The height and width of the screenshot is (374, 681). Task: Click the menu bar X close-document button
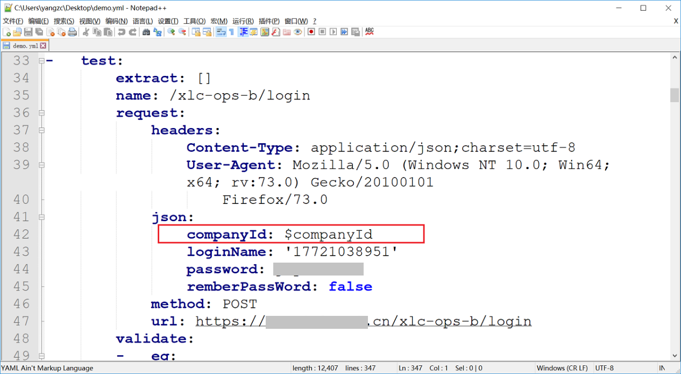(676, 21)
